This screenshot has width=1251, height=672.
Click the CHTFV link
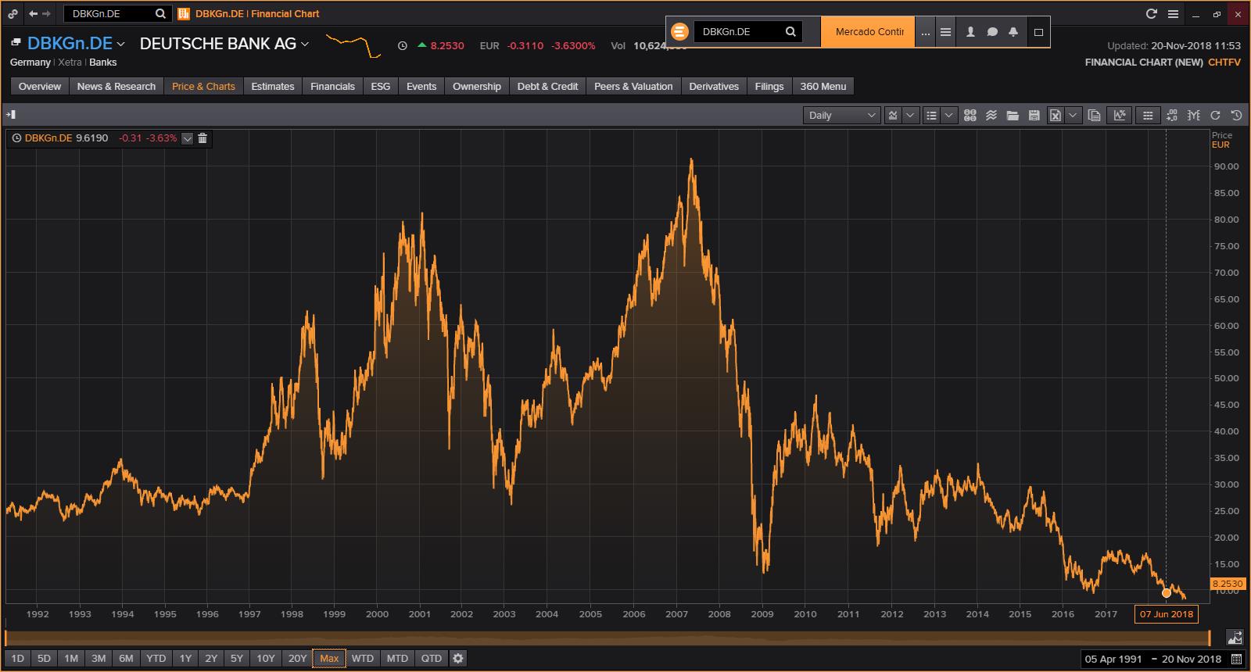[x=1224, y=62]
